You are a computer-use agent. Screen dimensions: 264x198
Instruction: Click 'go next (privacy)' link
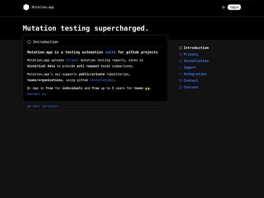click(43, 106)
